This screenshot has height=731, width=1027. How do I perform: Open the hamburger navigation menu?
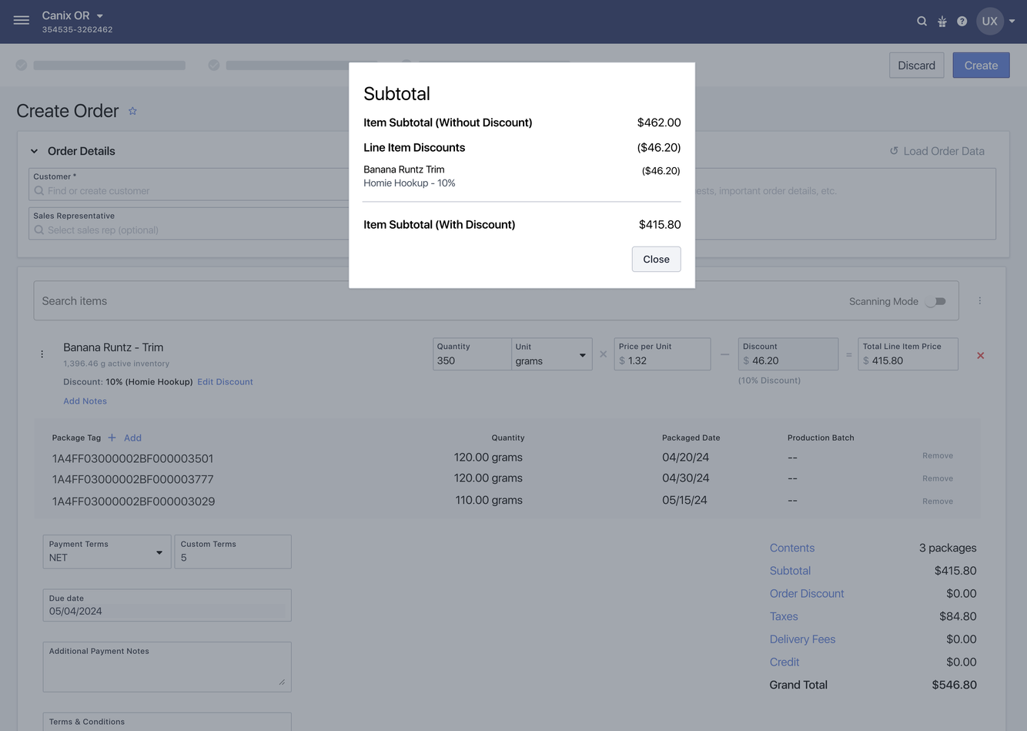point(22,21)
